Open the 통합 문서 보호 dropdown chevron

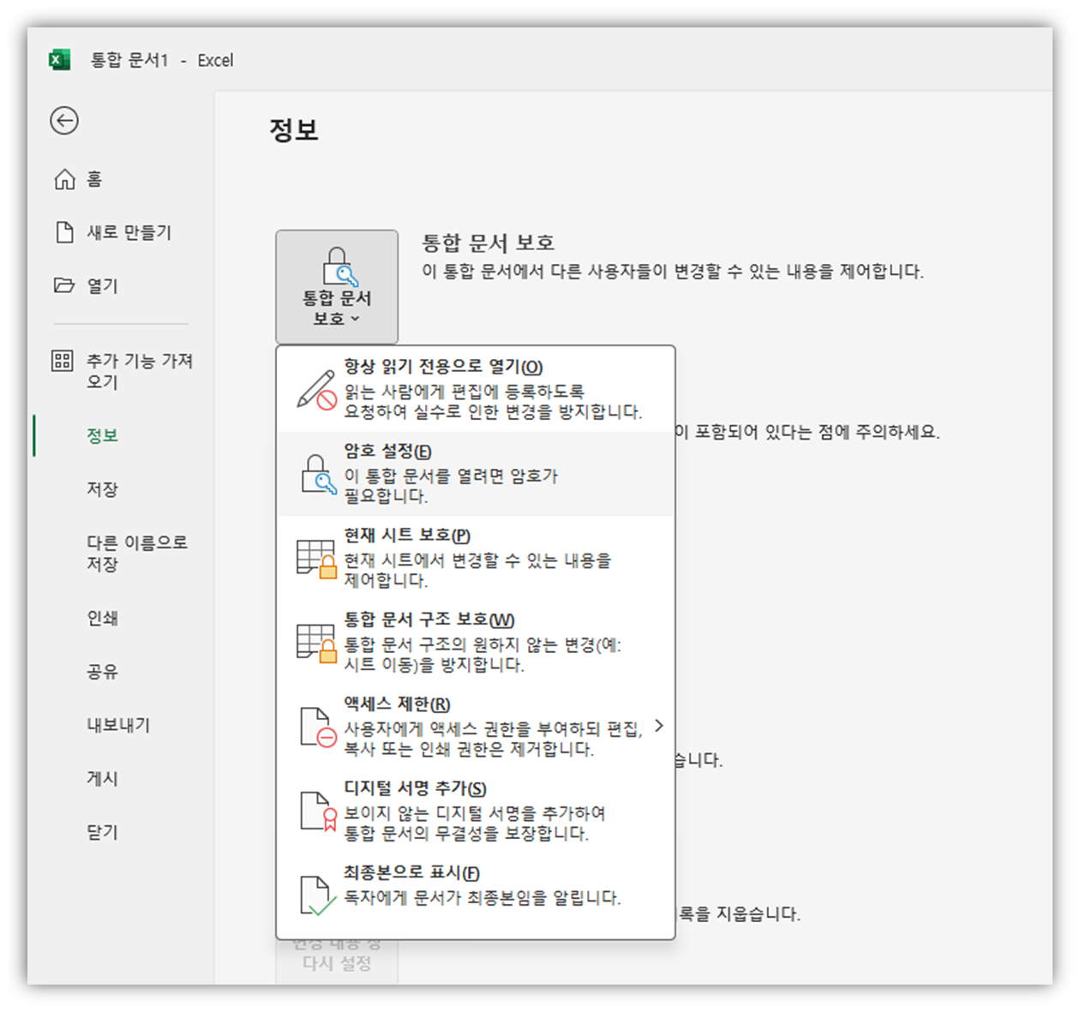[357, 319]
